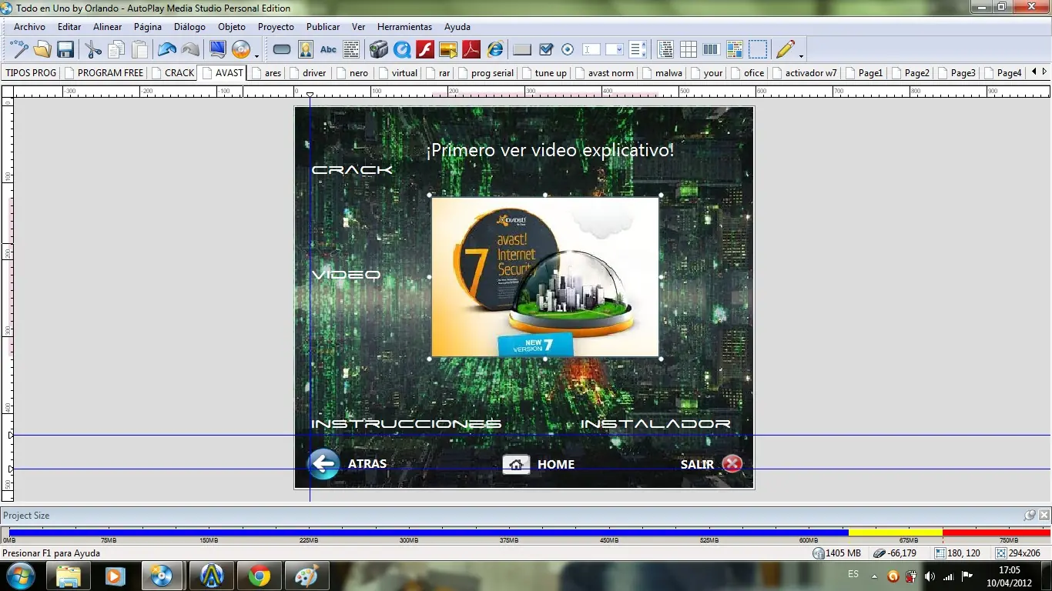
Task: Insert a Video object with the camcorder icon
Action: click(x=378, y=50)
